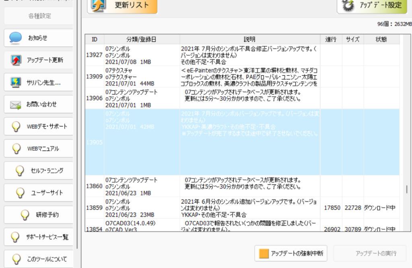412x268 pixels.
Task: Click the monitor arrow icon for アップデート更新
Action: [16, 60]
